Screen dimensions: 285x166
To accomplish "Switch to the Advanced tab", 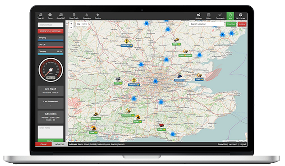I will tap(60, 144).
